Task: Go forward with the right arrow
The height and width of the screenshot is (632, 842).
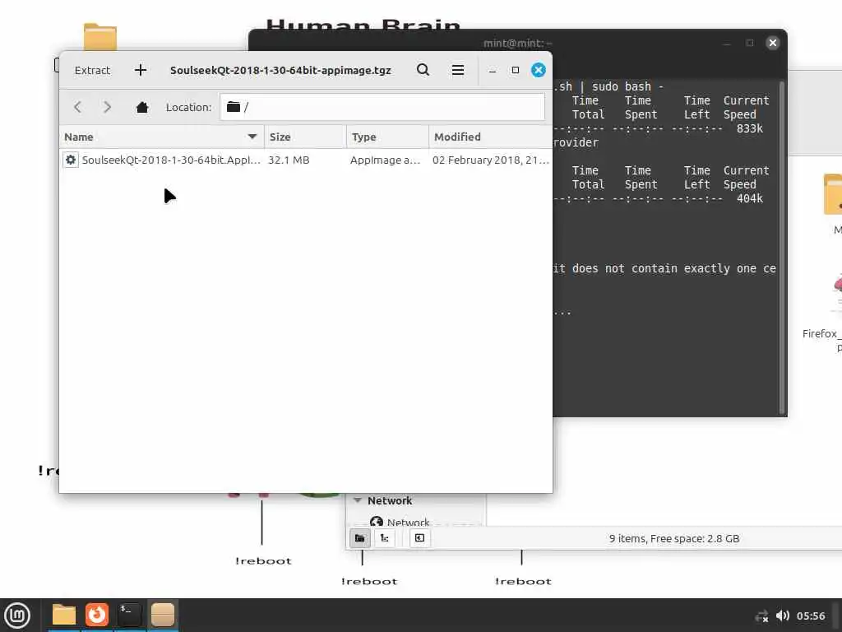Action: click(x=108, y=107)
